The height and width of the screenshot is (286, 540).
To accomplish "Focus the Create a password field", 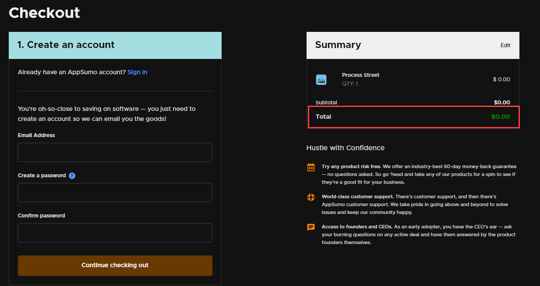I will pyautogui.click(x=115, y=193).
